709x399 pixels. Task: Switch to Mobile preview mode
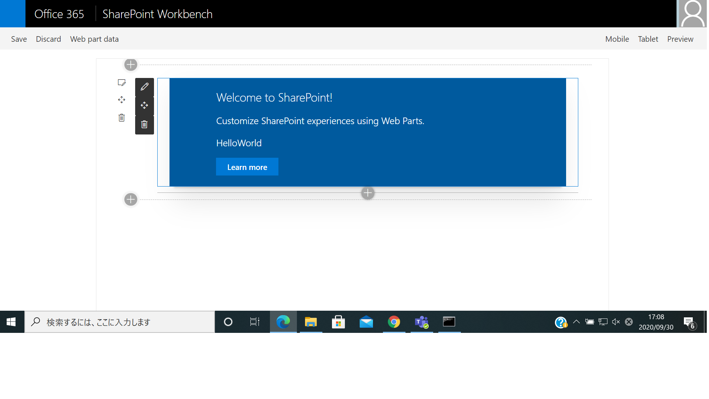coord(617,39)
